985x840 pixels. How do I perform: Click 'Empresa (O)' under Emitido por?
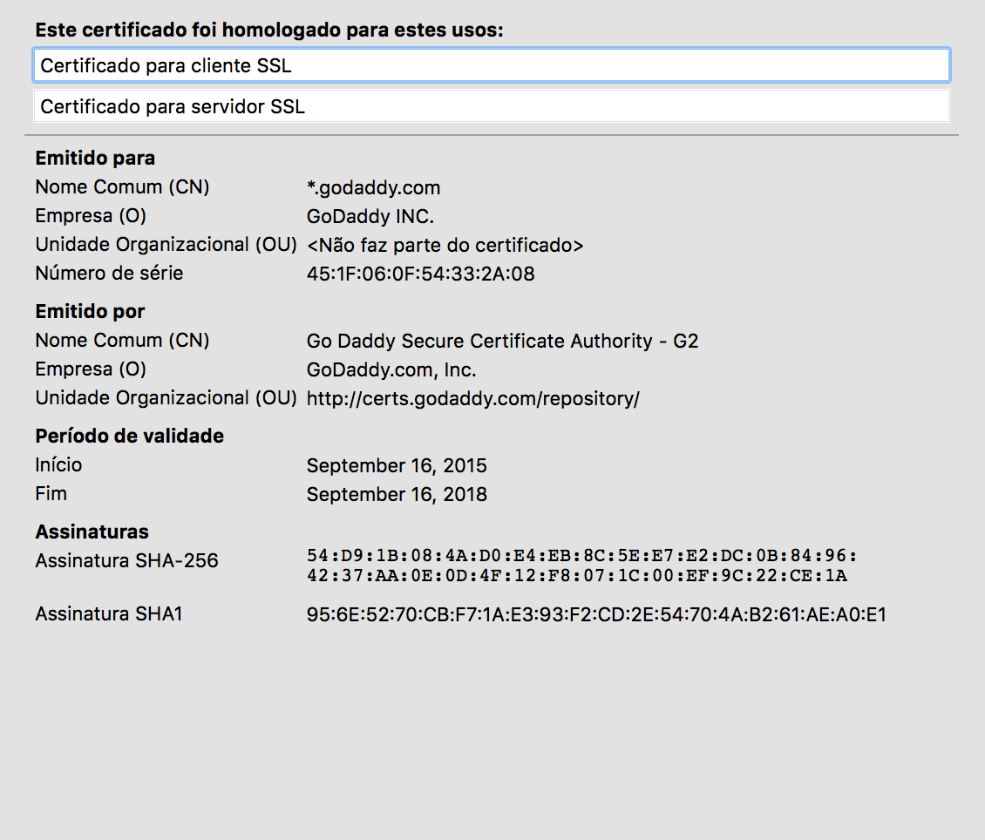coord(91,369)
